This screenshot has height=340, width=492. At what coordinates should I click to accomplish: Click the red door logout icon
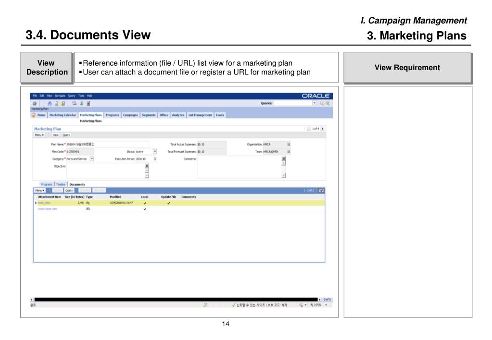[88, 103]
